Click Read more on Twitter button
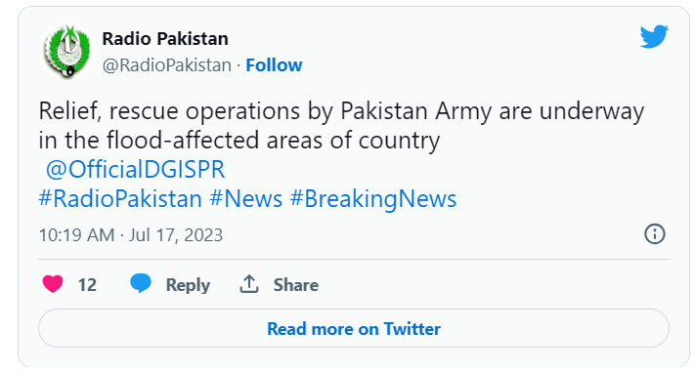Image resolution: width=694 pixels, height=373 pixels. tap(354, 328)
